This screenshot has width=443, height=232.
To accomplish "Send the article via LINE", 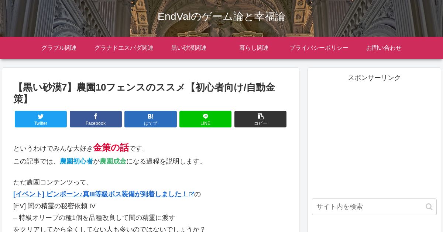I will (x=205, y=119).
